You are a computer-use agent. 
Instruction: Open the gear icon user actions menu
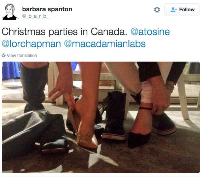coord(157,10)
